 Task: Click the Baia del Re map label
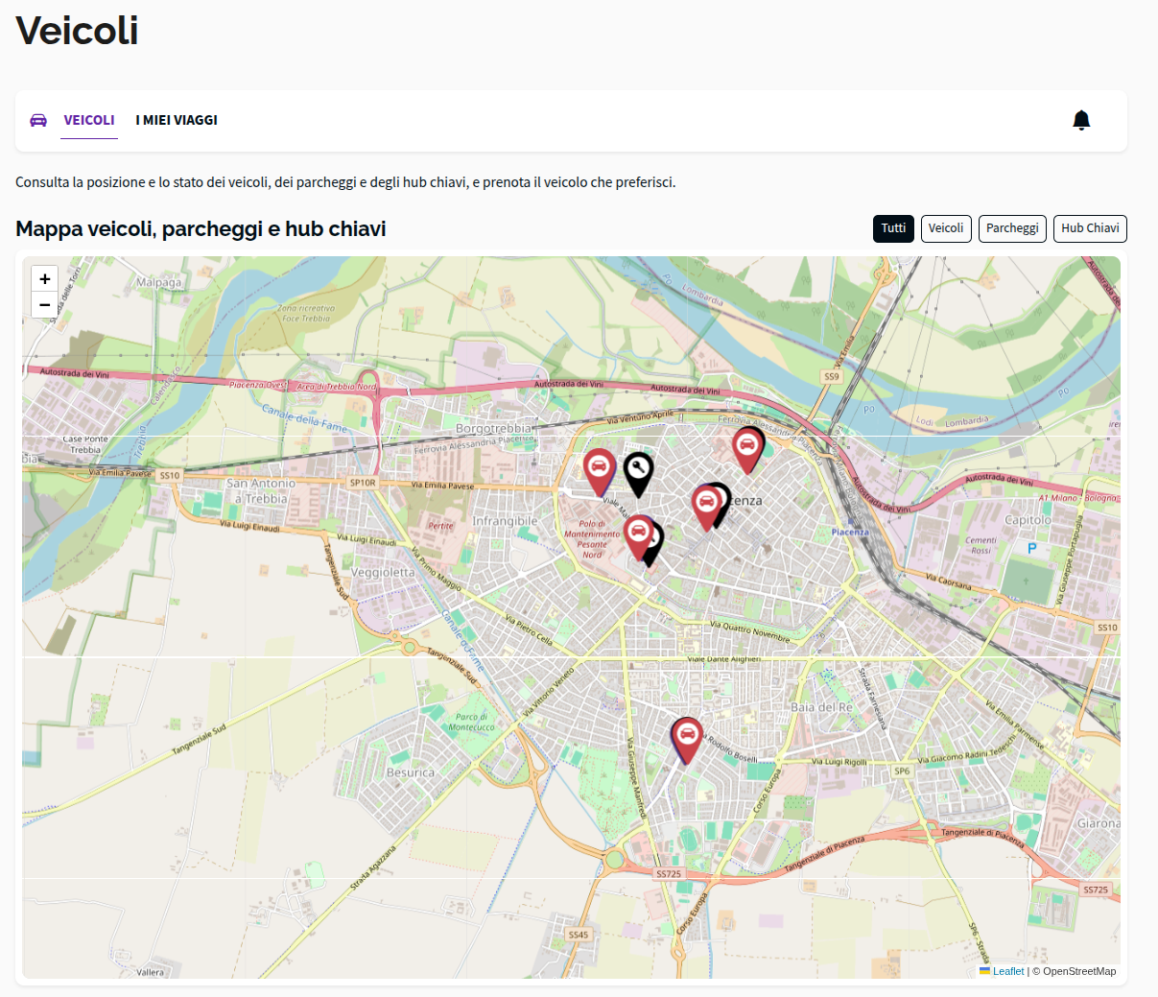pos(821,707)
